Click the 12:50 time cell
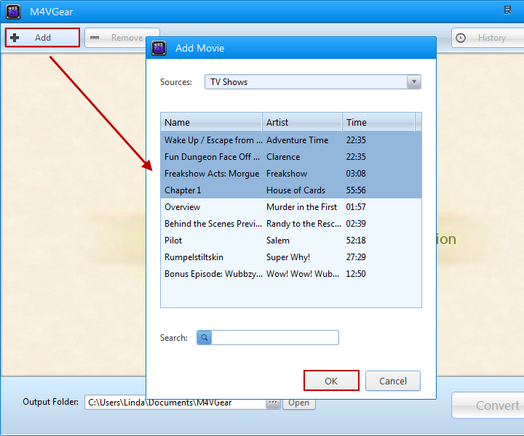This screenshot has height=436, width=524. [x=356, y=273]
